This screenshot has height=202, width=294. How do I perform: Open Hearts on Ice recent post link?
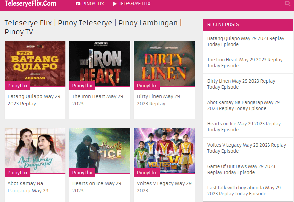coord(244,127)
